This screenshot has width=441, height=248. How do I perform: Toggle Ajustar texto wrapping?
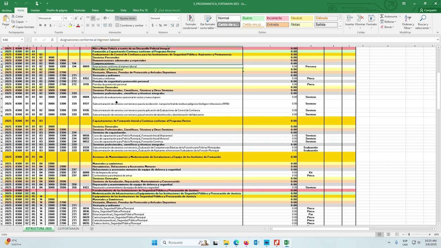pos(125,18)
